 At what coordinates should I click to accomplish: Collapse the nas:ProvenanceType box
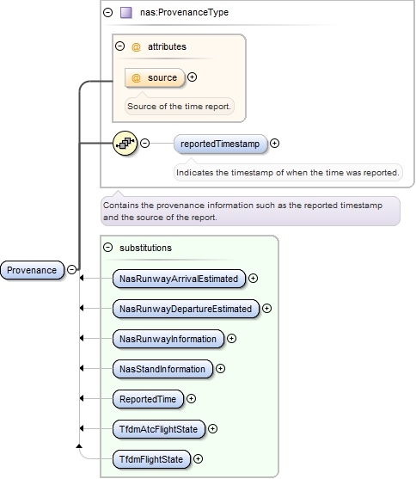107,13
